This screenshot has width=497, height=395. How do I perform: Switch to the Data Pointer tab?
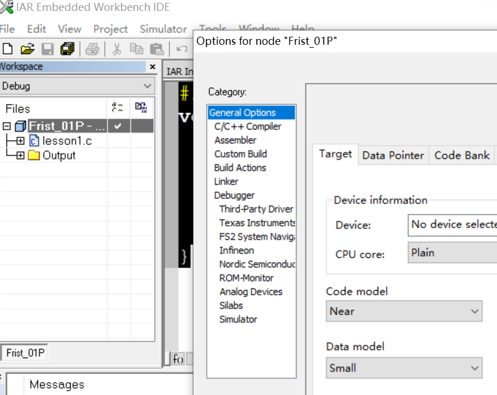click(x=393, y=156)
